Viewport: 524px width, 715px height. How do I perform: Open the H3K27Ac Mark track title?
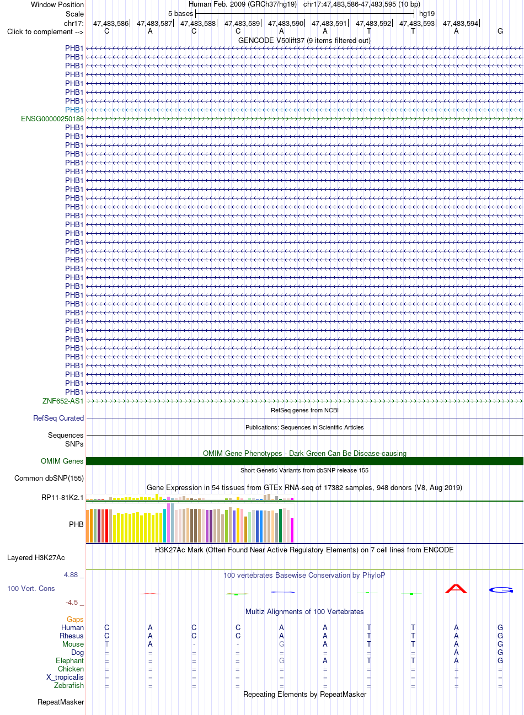(304, 550)
